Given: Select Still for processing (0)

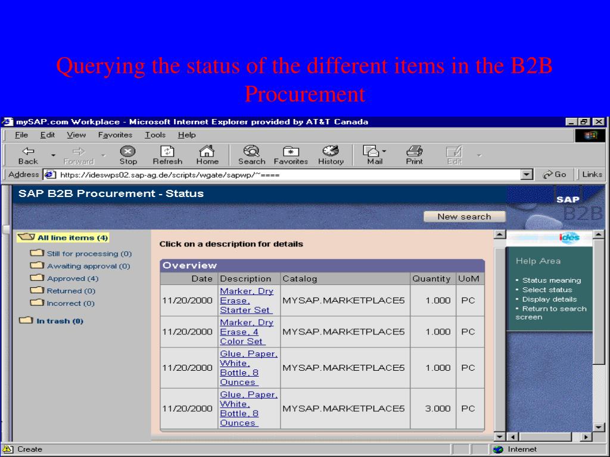Looking at the screenshot, I should [x=89, y=253].
